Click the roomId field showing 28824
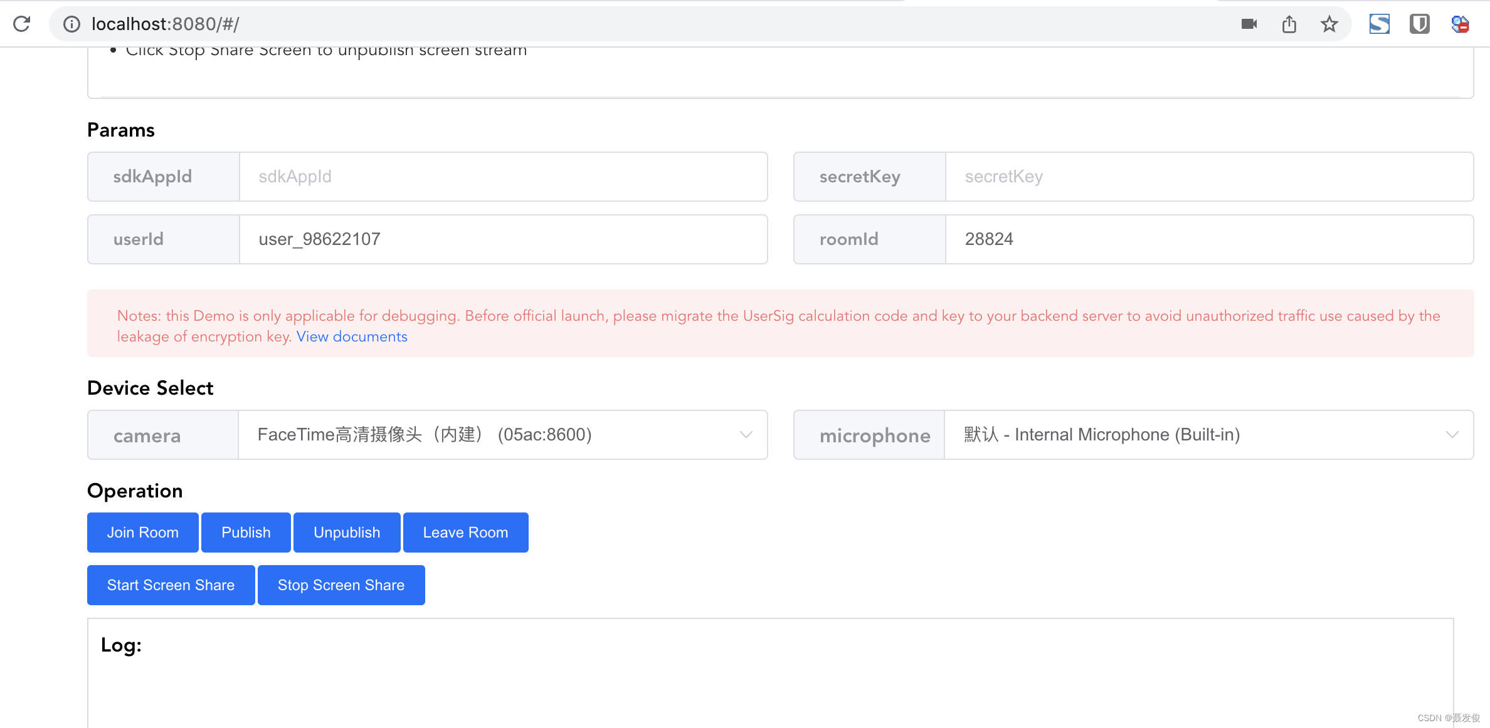This screenshot has width=1490, height=728. [1209, 239]
